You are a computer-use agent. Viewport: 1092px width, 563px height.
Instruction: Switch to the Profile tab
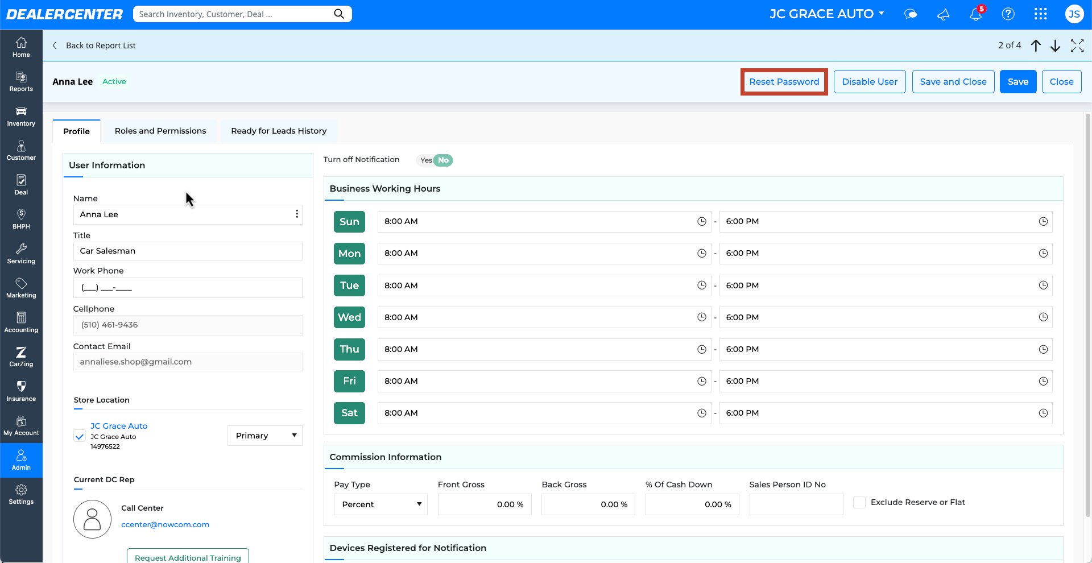(x=76, y=131)
